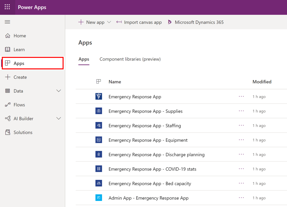Open more options for COVID-19 stats app
The height and width of the screenshot is (207, 287).
coord(241,169)
